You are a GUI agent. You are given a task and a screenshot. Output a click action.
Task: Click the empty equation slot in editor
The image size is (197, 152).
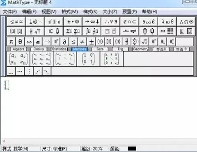pos(7,85)
